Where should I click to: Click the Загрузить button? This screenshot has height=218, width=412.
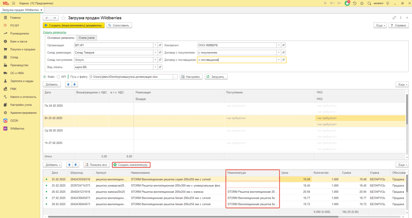tap(216, 77)
